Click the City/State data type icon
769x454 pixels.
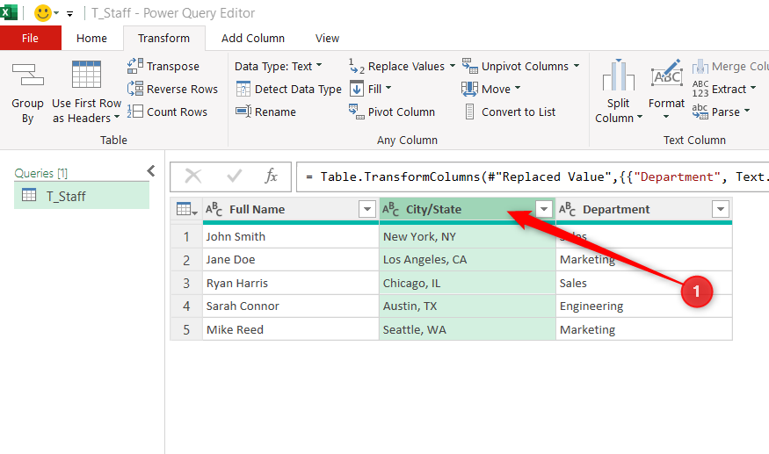390,209
